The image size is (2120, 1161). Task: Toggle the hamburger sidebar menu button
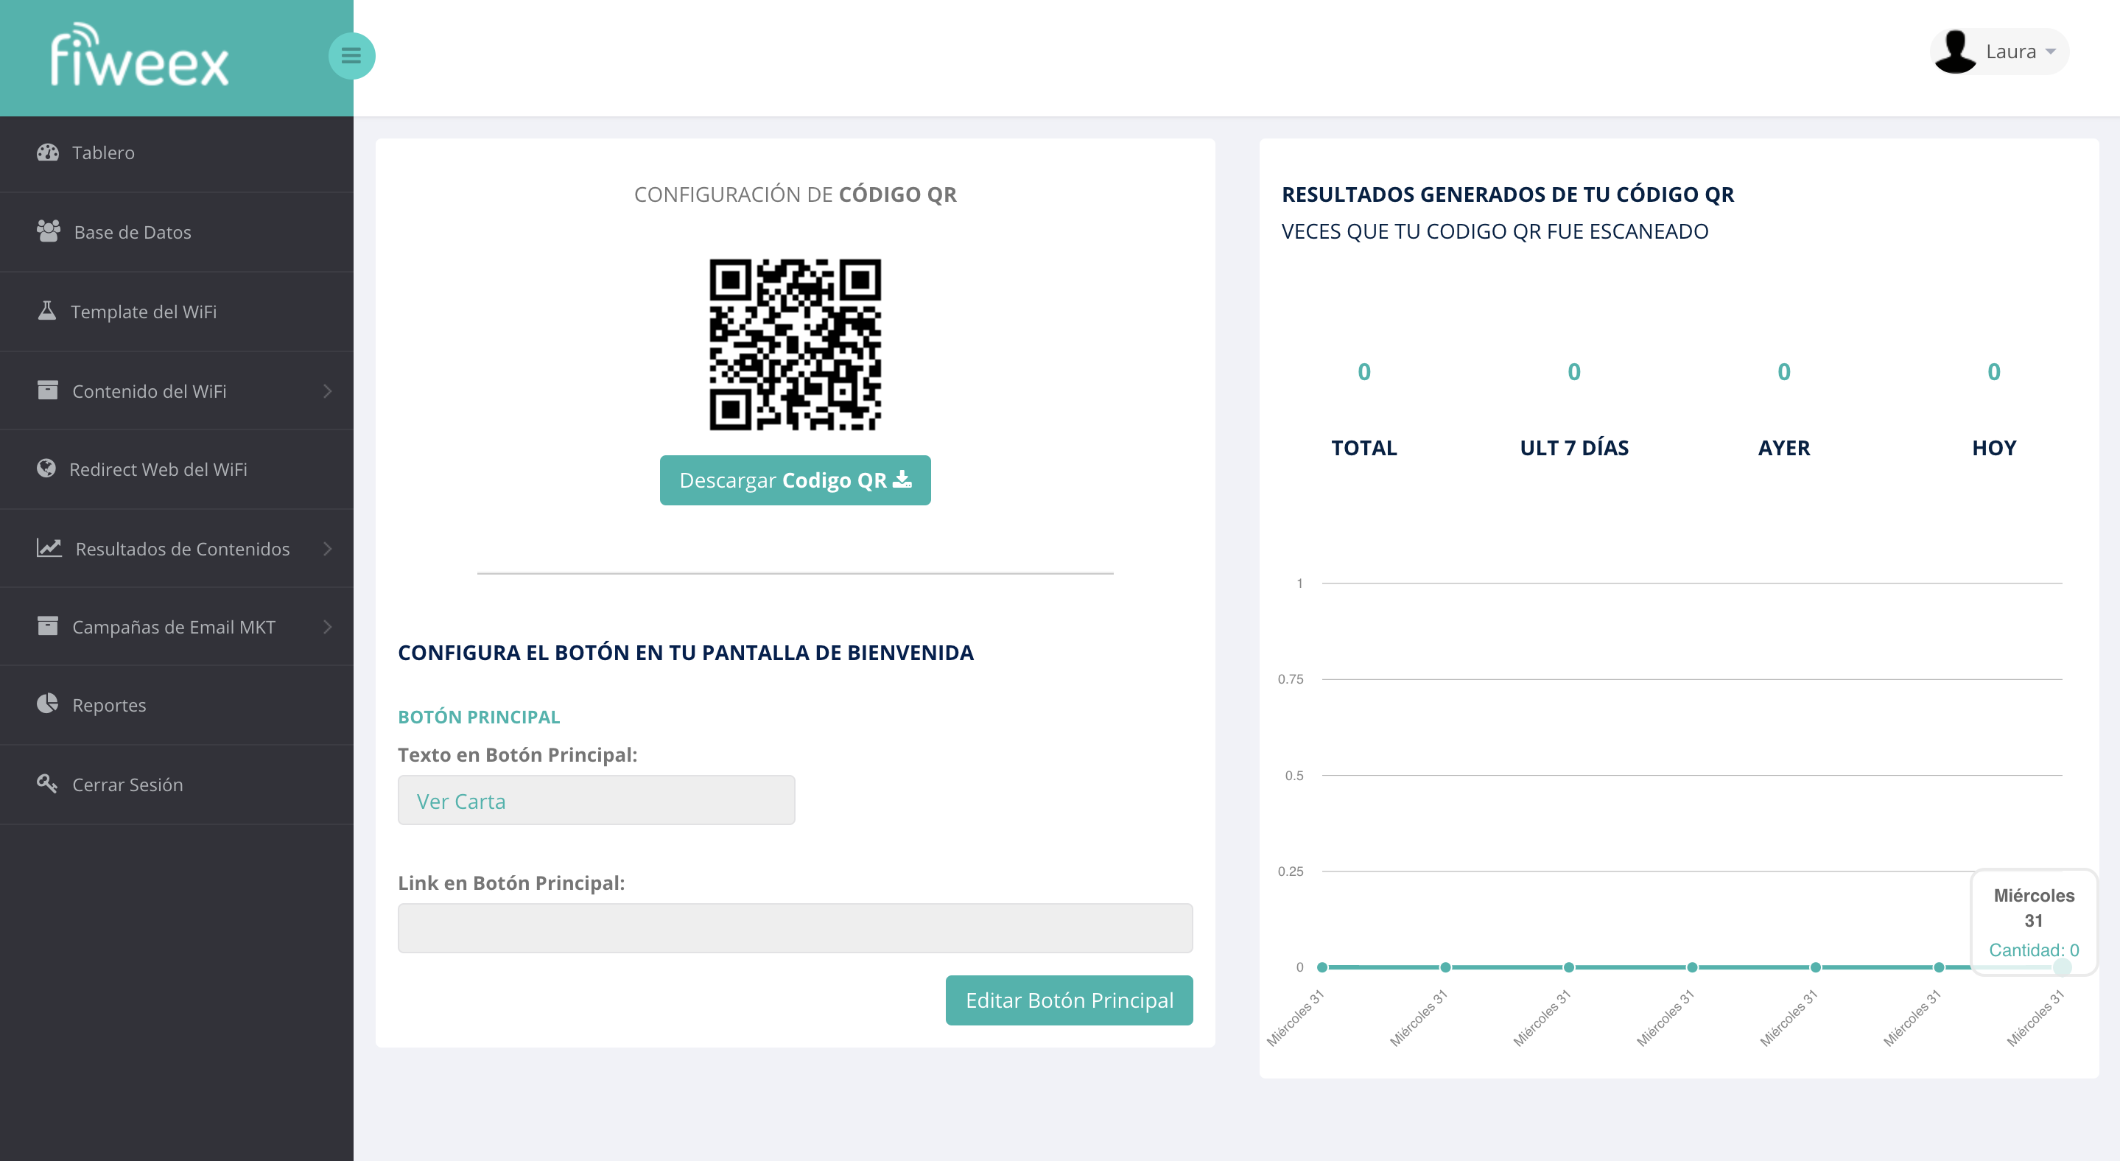click(351, 56)
